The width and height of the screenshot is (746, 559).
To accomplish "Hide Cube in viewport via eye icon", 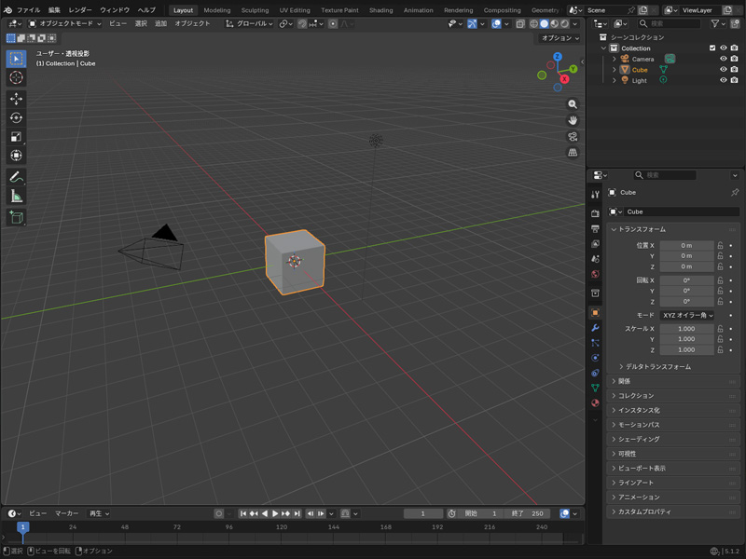I will [x=724, y=69].
